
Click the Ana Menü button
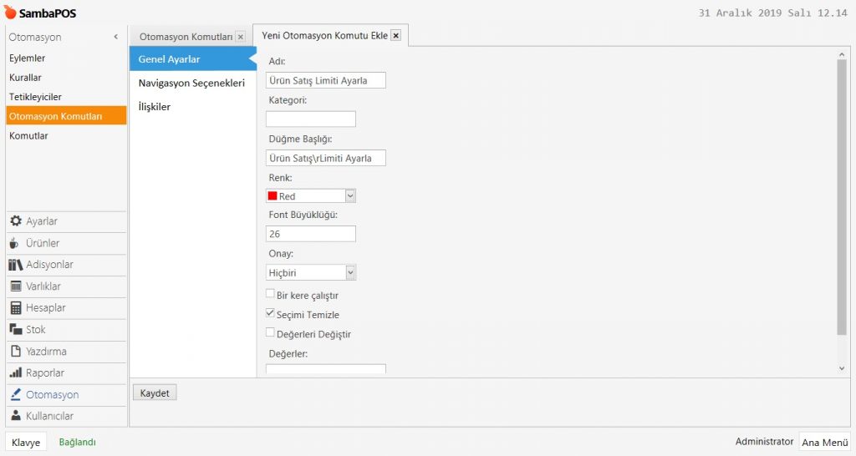point(823,443)
